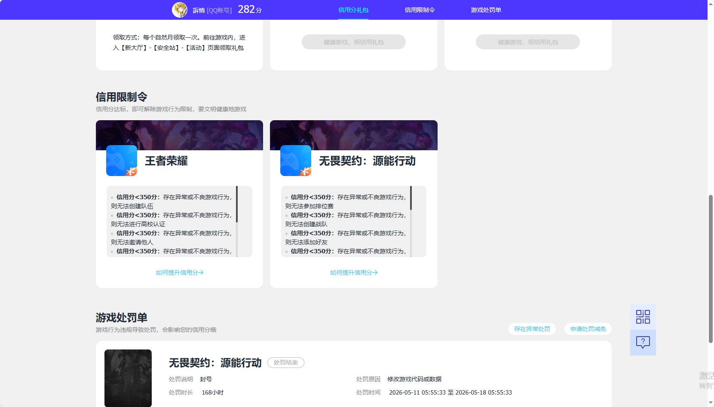Click the 游戏处罚单 section heading
The height and width of the screenshot is (407, 714).
tap(122, 318)
